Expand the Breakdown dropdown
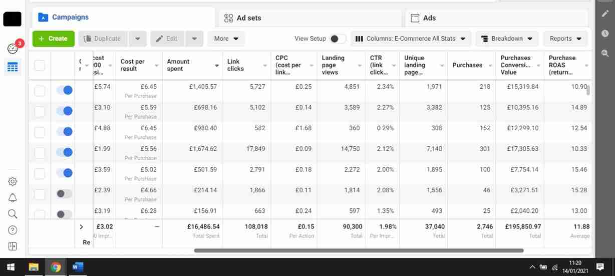The width and height of the screenshot is (615, 276). (x=506, y=39)
